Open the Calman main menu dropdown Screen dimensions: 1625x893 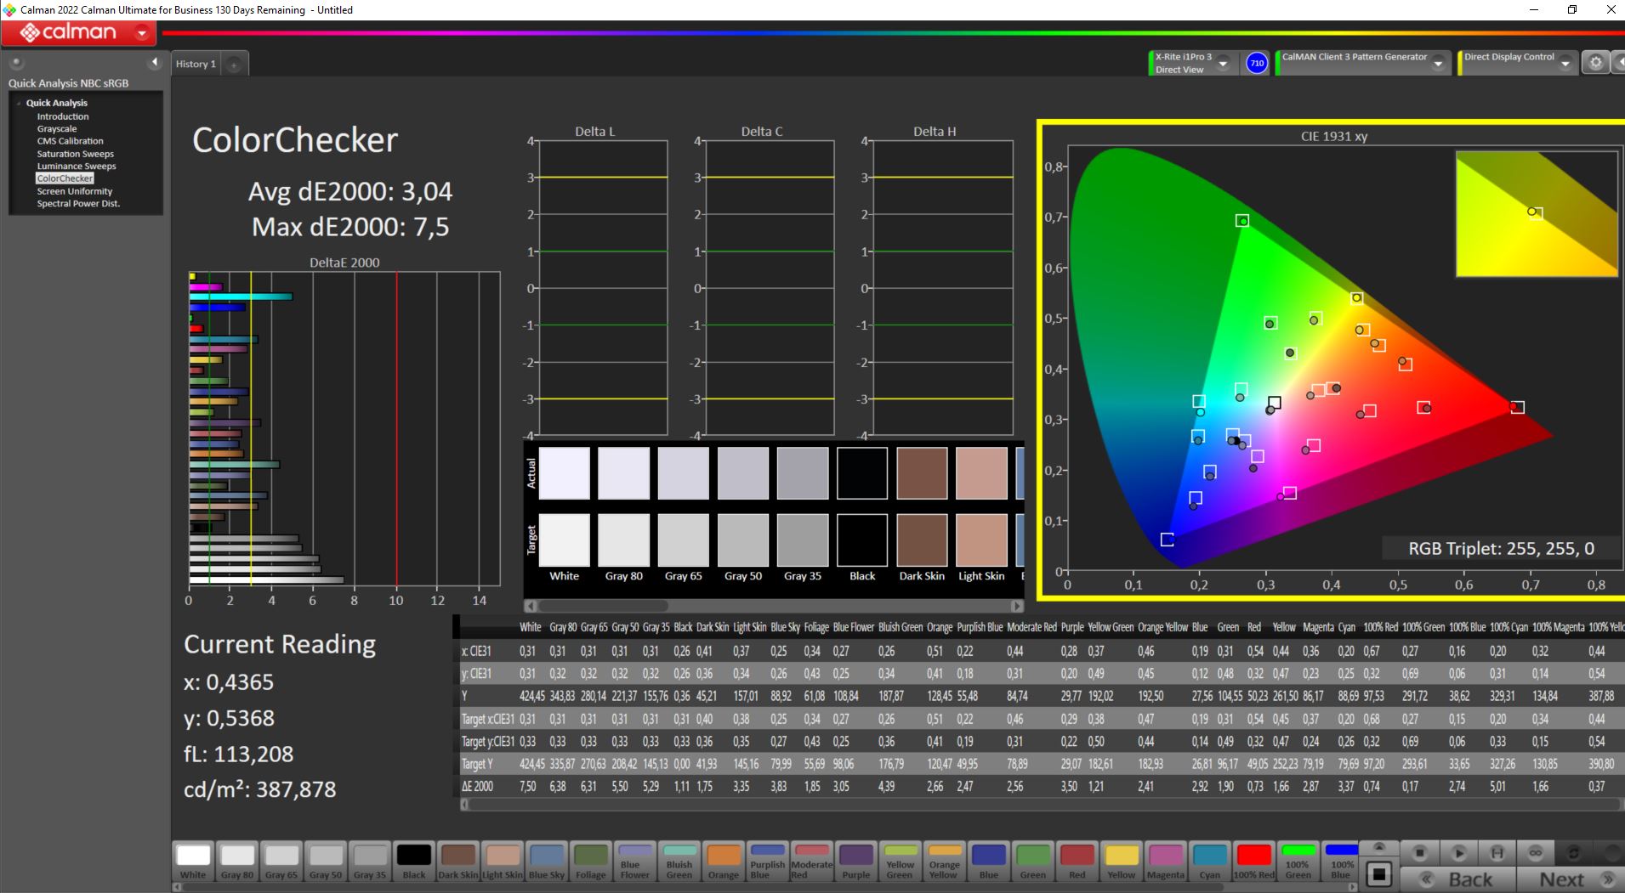[142, 33]
